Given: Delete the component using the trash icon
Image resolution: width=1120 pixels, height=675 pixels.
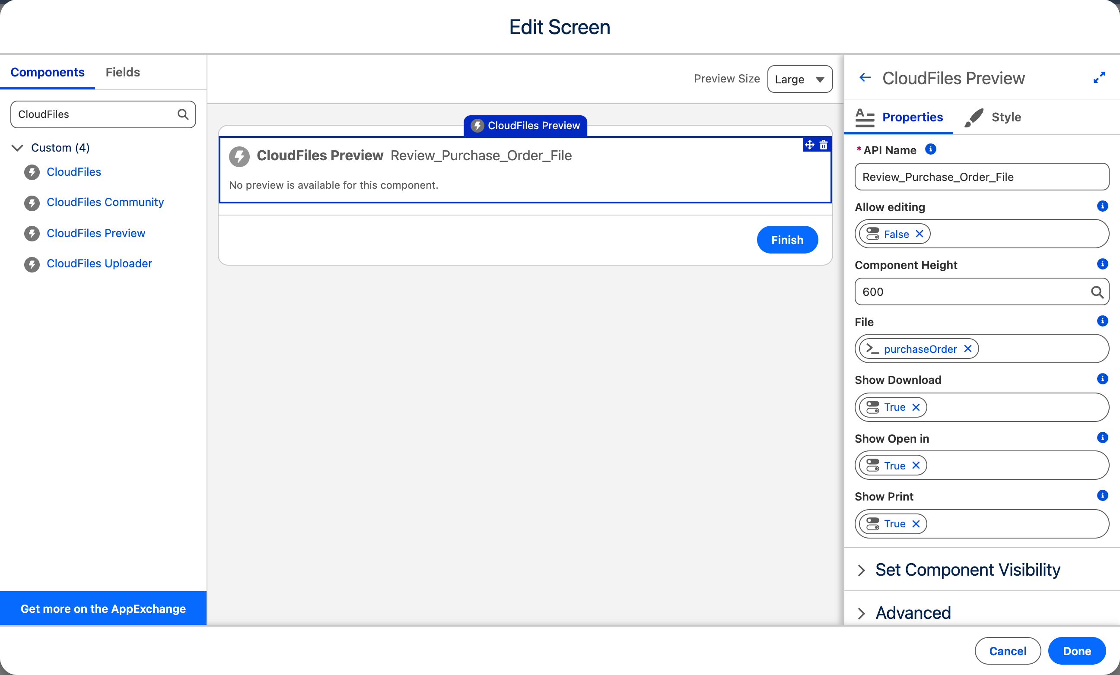Looking at the screenshot, I should coord(824,145).
